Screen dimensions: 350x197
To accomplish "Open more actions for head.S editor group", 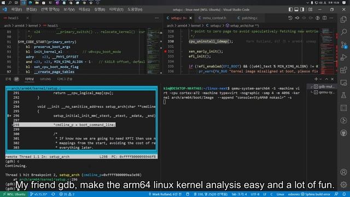I will coord(157,18).
